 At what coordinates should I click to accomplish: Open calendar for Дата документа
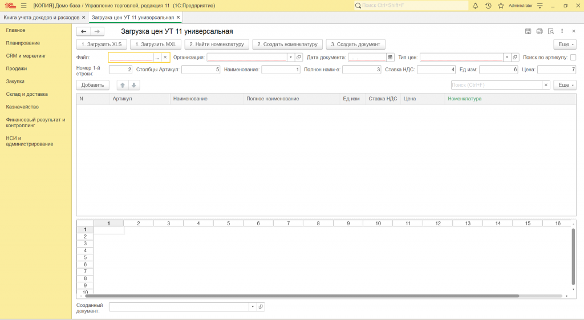(390, 58)
